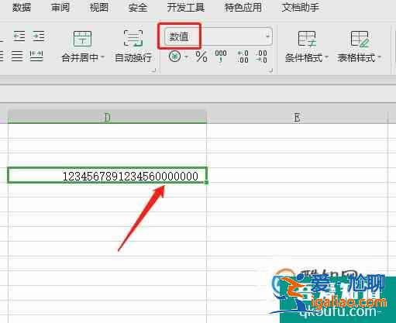Select the column D header

click(x=107, y=117)
